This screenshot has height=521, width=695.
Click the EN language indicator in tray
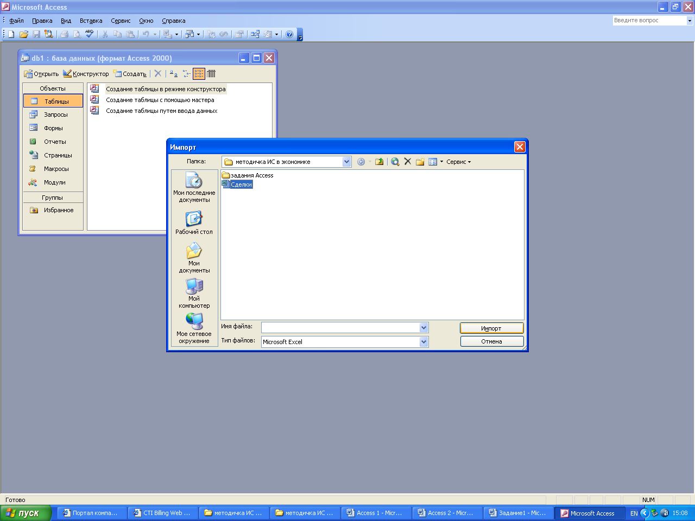point(634,513)
